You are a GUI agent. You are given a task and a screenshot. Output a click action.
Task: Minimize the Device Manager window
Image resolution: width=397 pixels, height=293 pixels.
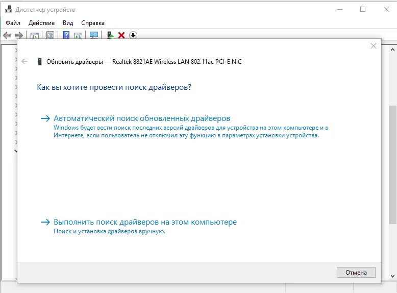coord(340,9)
